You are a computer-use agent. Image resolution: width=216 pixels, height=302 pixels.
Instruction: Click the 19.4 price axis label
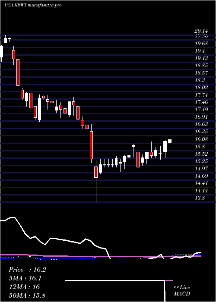pos(200,51)
